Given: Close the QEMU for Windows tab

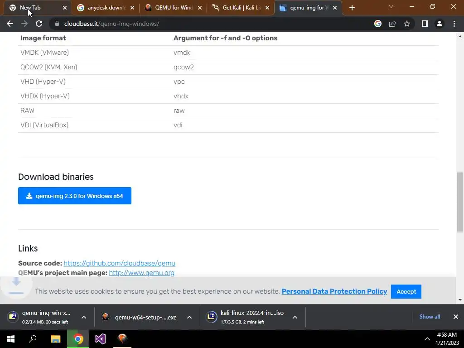Looking at the screenshot, I should pos(200,8).
